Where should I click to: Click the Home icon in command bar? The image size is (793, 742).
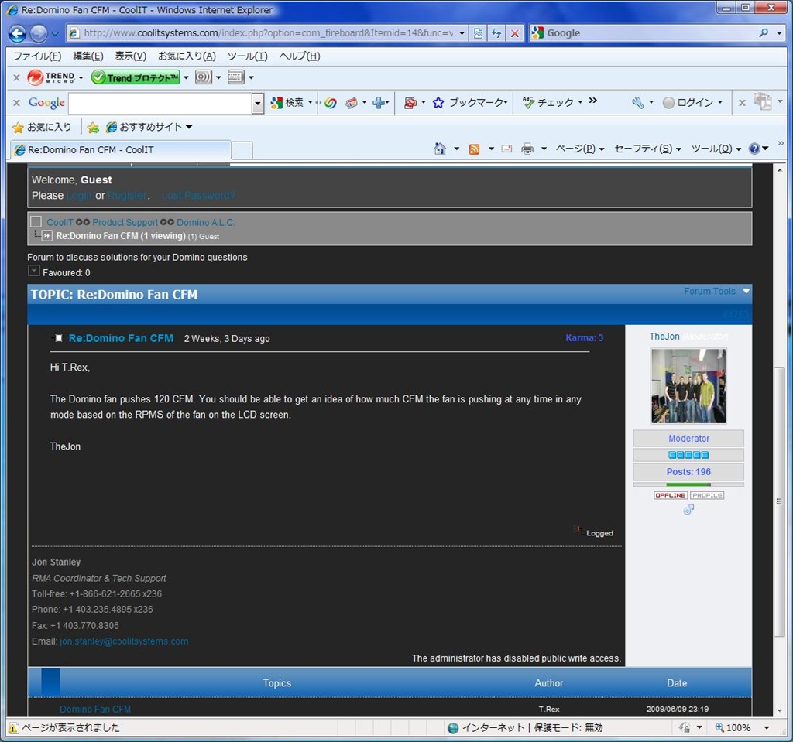point(440,149)
